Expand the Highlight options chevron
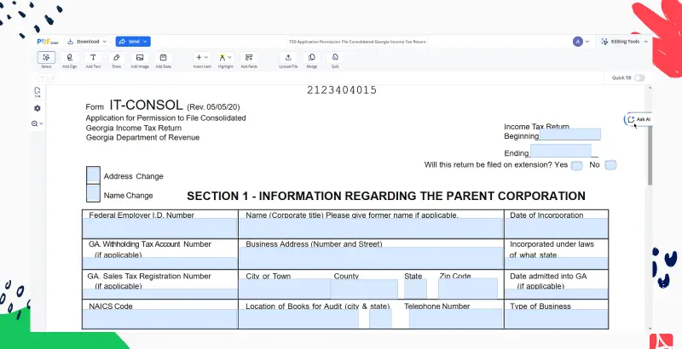 (229, 57)
